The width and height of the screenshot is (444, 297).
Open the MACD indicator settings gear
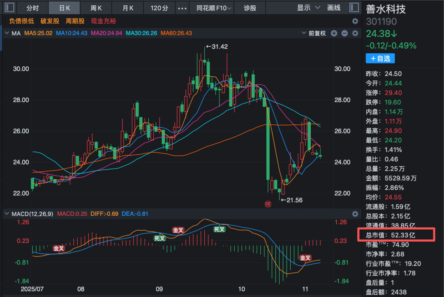tap(354, 214)
